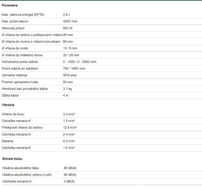Click the 12.9 m/s² vibration value

click(x=70, y=127)
